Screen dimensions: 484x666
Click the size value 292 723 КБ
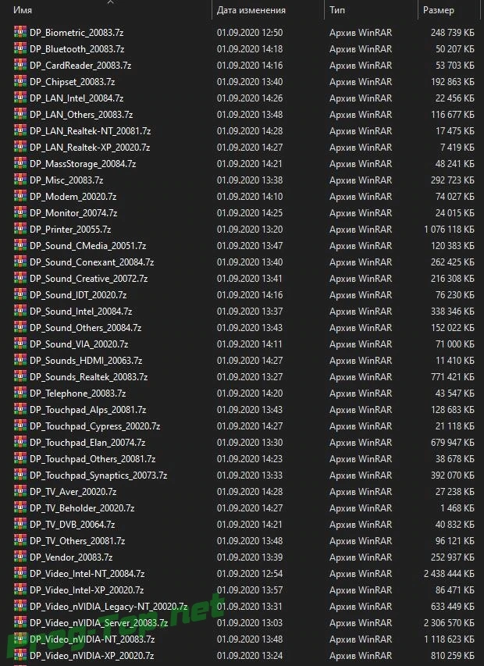click(453, 180)
